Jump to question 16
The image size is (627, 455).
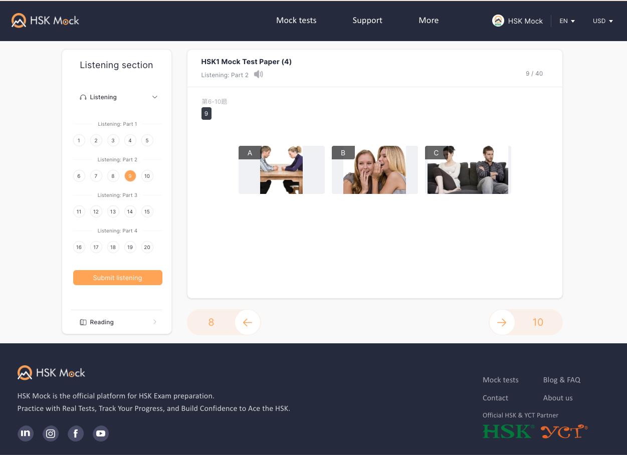point(79,247)
